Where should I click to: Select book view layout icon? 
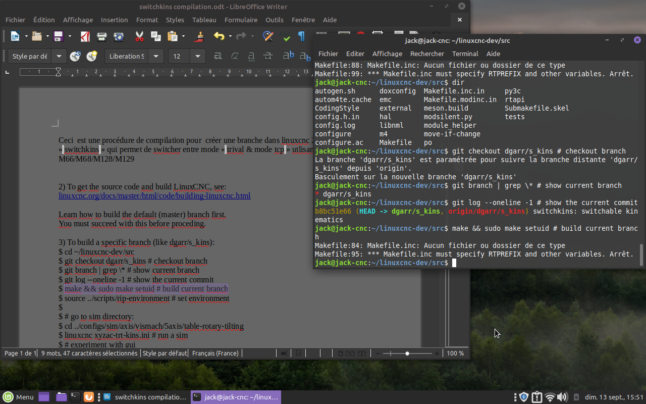[x=361, y=353]
